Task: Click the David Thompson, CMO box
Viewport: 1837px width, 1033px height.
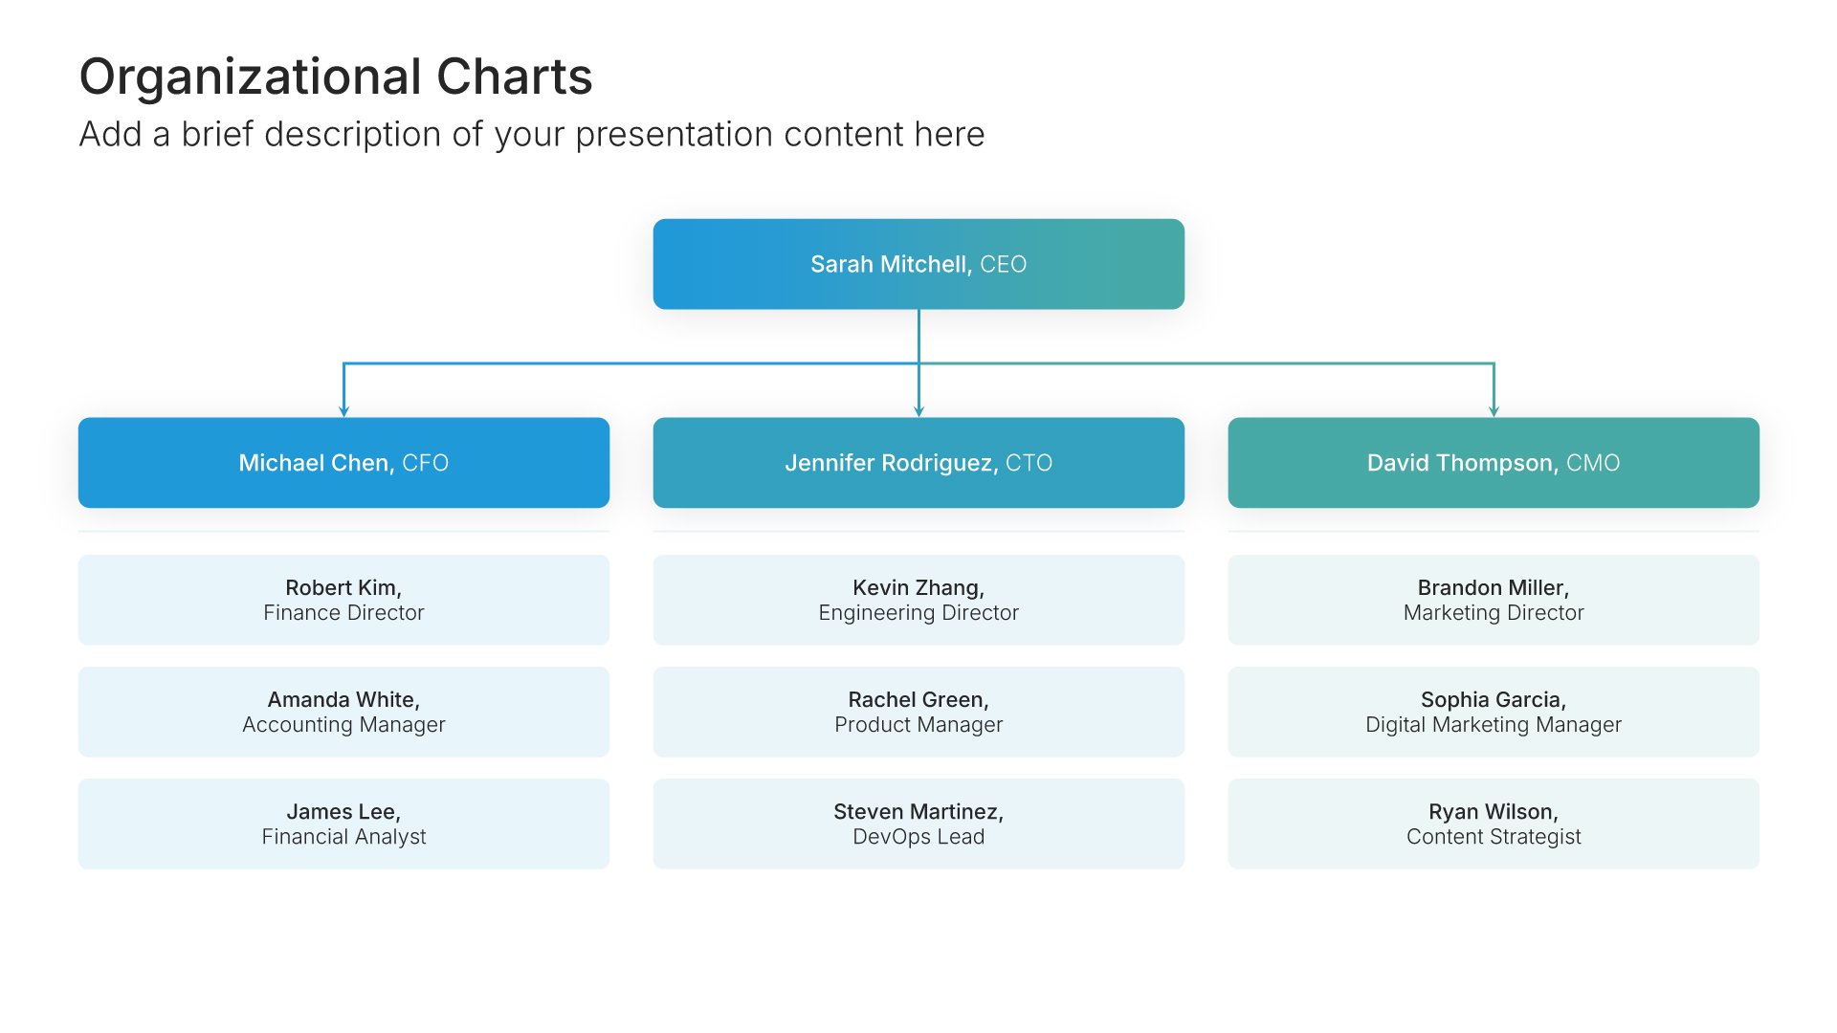Action: (x=1494, y=463)
